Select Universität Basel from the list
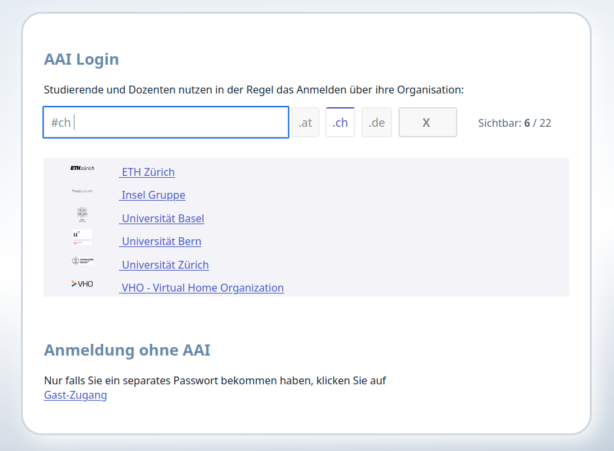 tap(162, 218)
